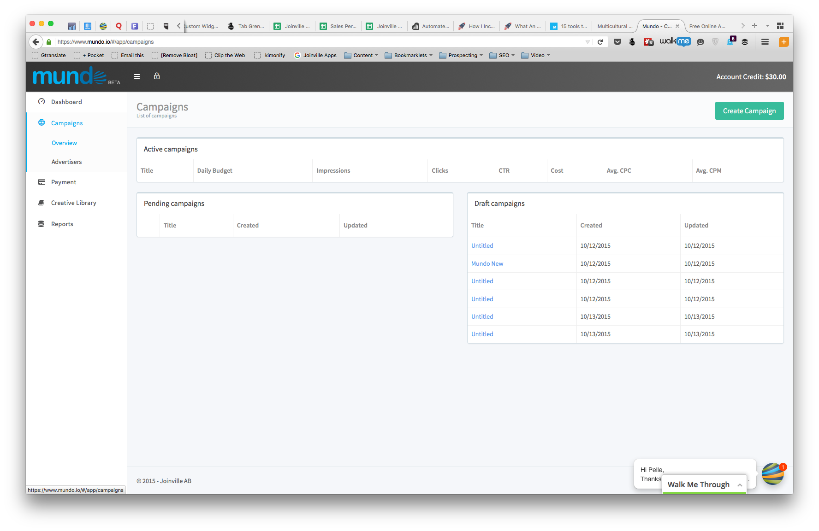Click the Creative Library icon
Viewport: 819px width, 531px height.
pos(42,203)
